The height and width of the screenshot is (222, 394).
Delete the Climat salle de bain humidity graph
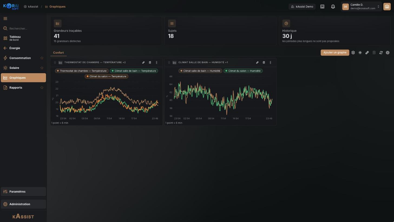(264, 62)
